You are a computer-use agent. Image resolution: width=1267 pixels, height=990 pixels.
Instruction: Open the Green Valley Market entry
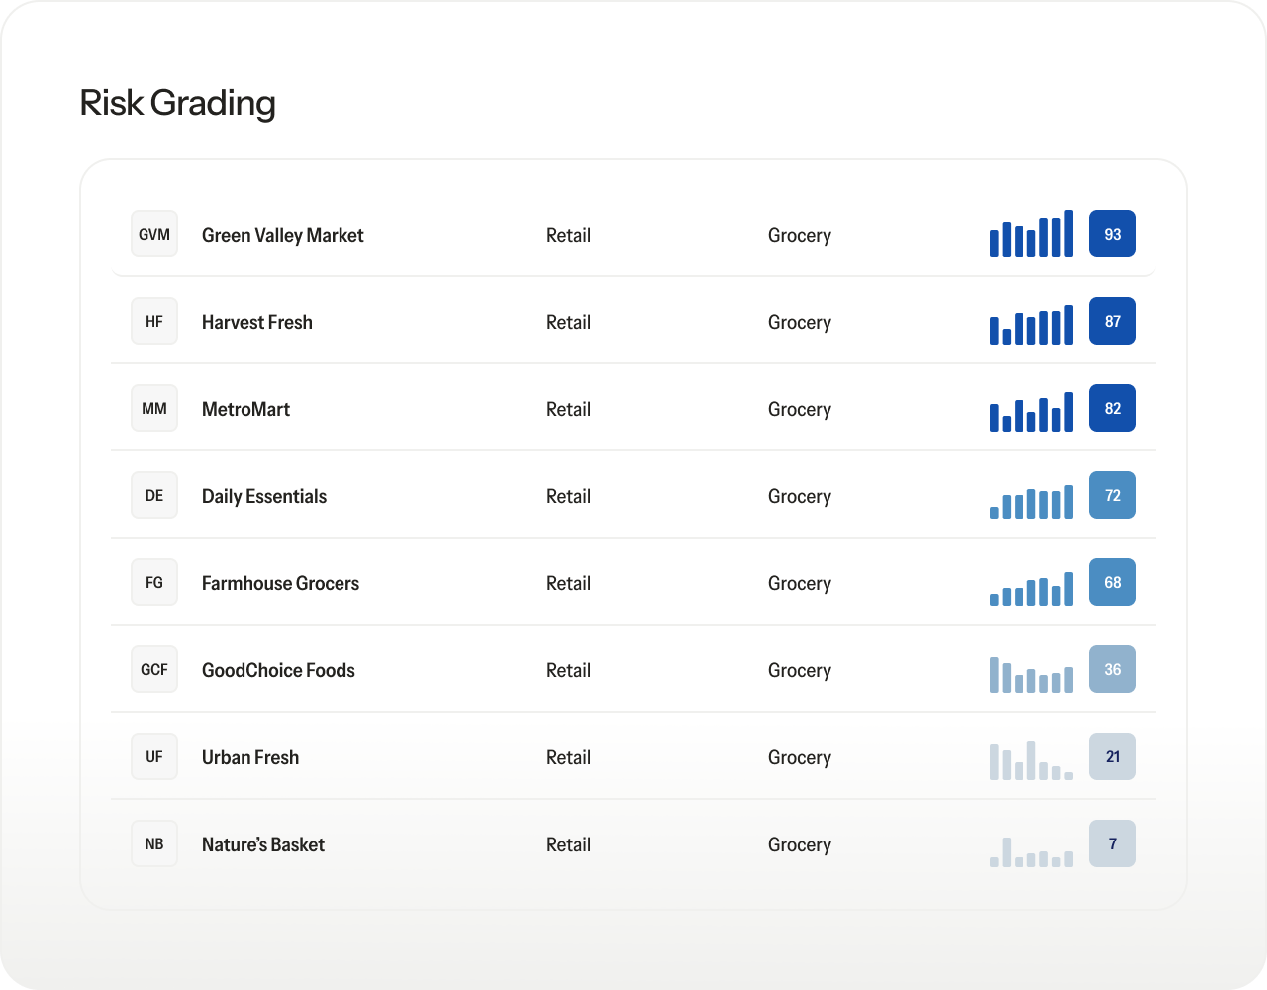pyautogui.click(x=282, y=235)
